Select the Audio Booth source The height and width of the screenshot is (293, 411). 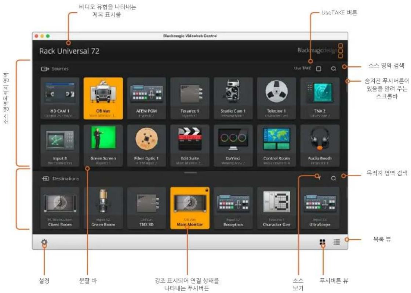point(320,145)
